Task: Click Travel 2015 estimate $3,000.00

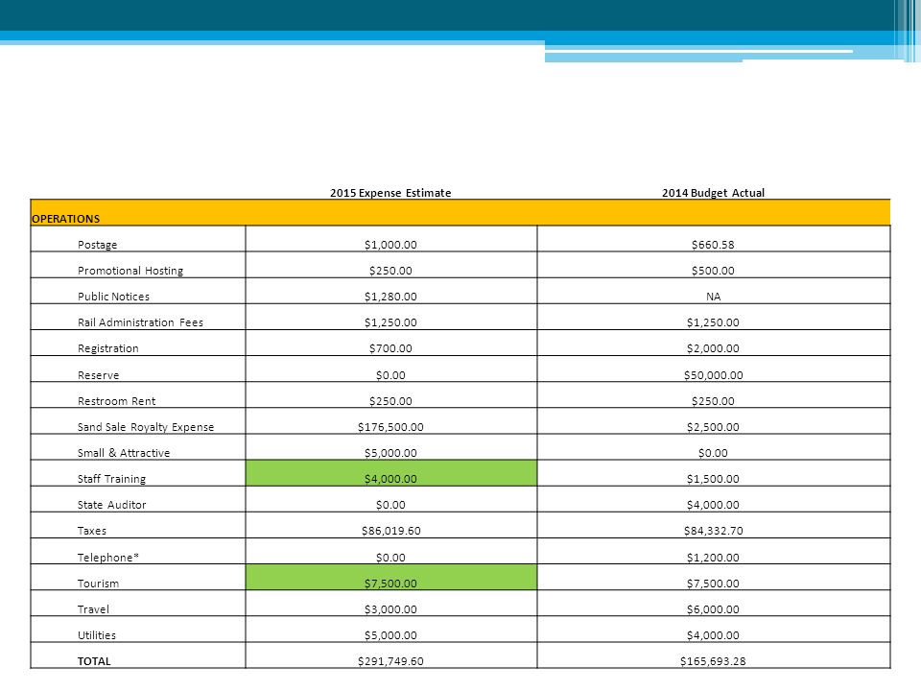Action: click(390, 608)
